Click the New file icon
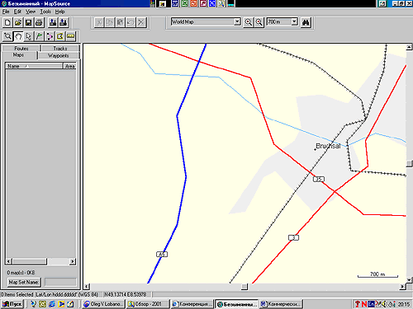This screenshot has height=309, width=413. click(7, 22)
